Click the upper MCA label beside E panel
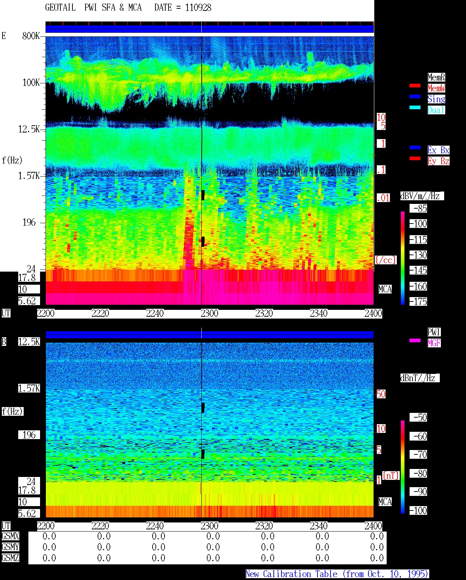The image size is (466, 580). [x=385, y=289]
